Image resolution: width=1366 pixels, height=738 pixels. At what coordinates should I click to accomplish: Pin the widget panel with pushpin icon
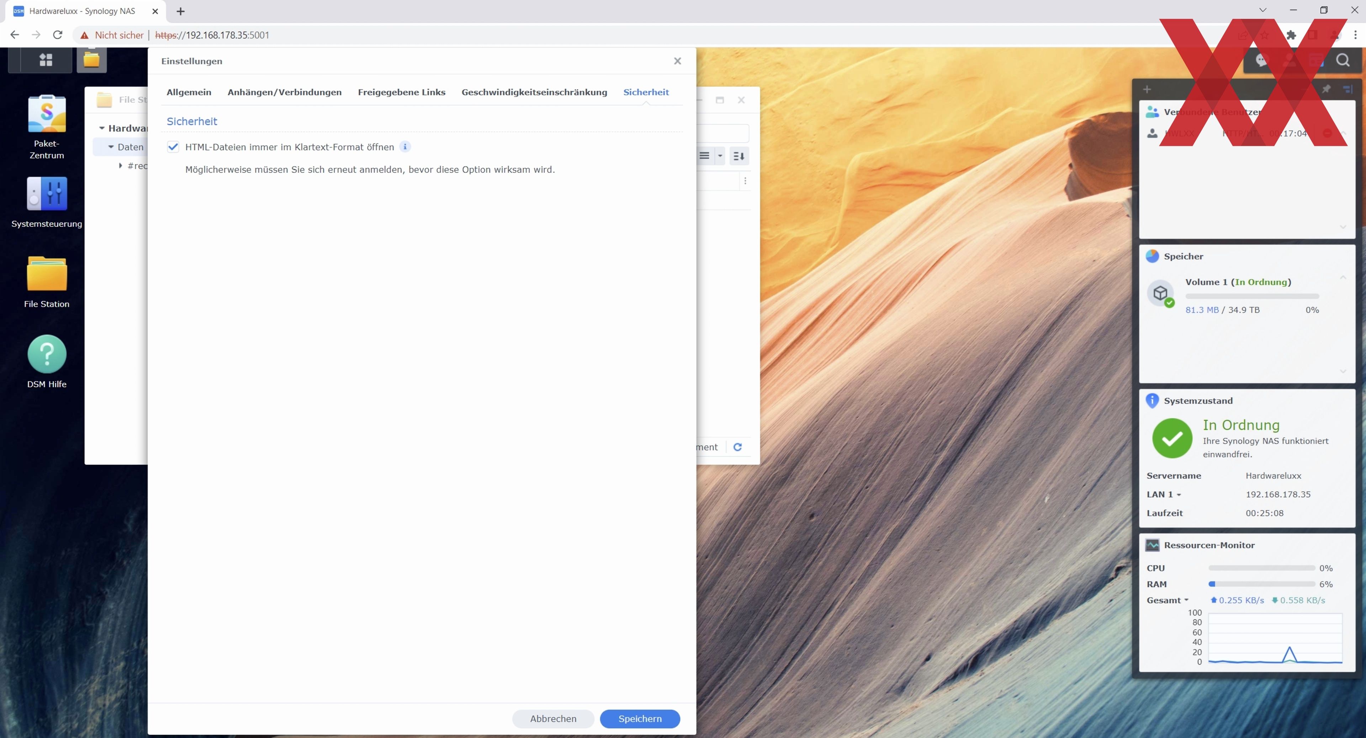coord(1326,89)
